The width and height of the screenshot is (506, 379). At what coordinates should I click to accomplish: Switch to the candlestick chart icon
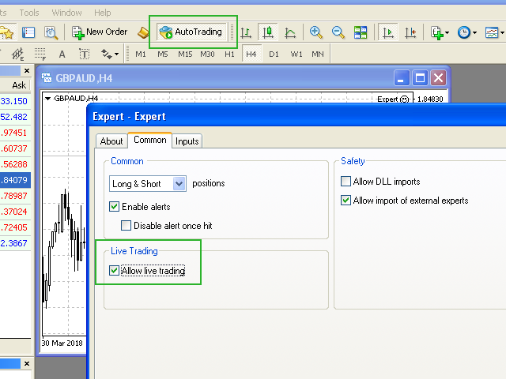point(268,32)
